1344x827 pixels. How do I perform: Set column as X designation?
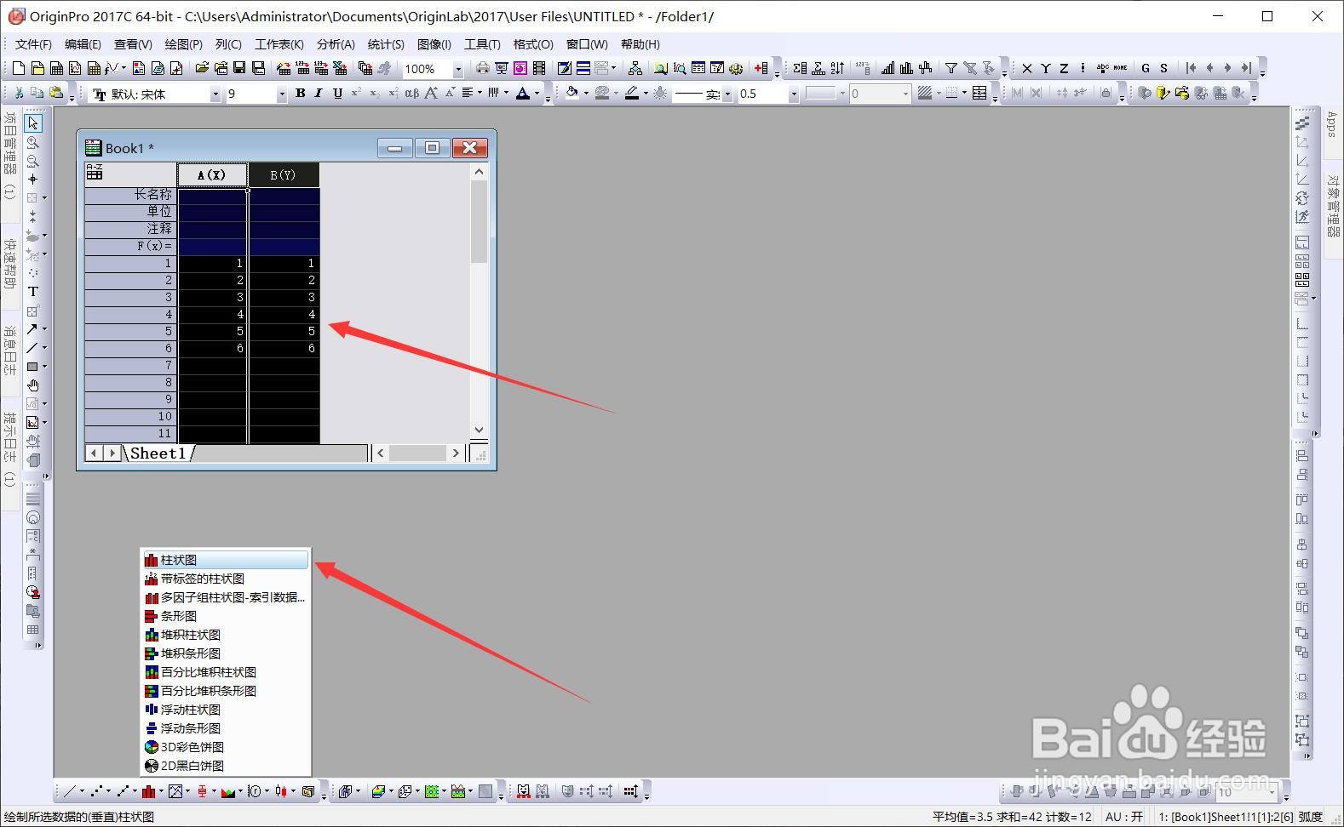tap(1027, 68)
